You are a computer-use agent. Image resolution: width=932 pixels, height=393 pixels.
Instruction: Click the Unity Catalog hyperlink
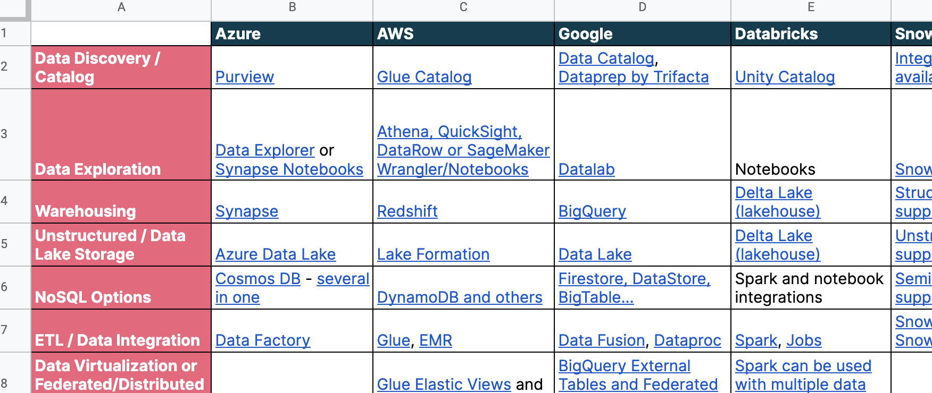[x=785, y=77]
